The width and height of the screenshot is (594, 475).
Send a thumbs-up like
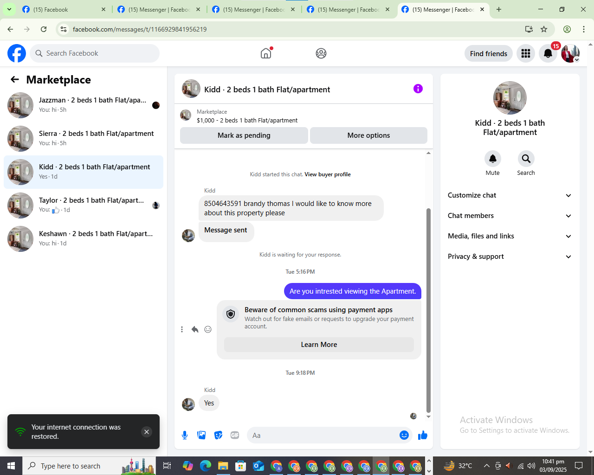[x=423, y=435]
